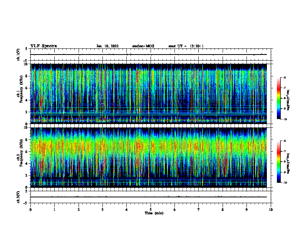Image resolution: width=305 pixels, height=235 pixels.
Task: Click time axis tick label "2"
Action: click(79, 210)
